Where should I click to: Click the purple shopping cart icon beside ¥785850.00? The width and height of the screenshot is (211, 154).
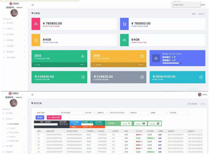click(124, 24)
